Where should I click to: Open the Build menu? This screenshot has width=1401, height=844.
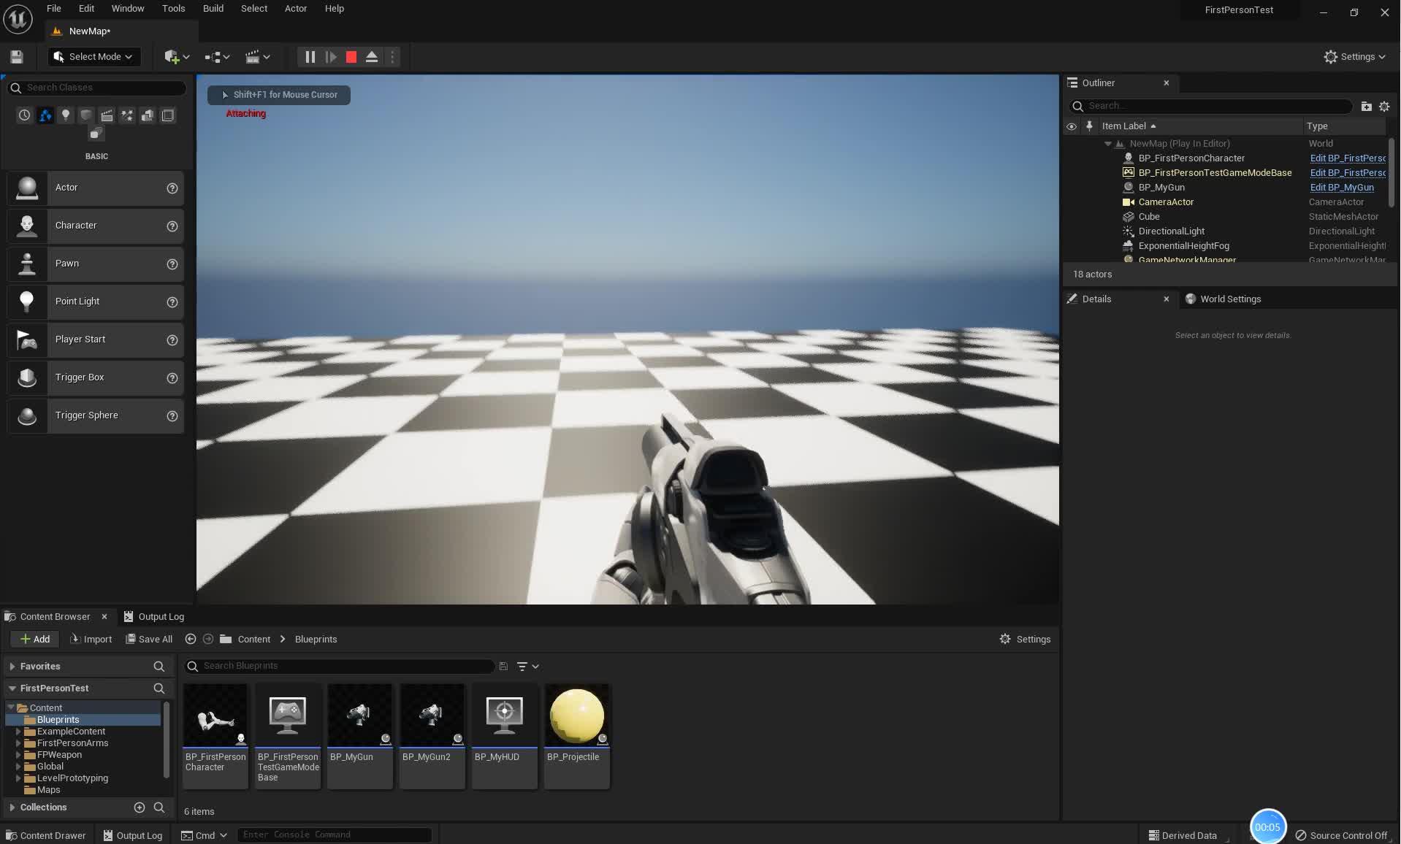[213, 8]
